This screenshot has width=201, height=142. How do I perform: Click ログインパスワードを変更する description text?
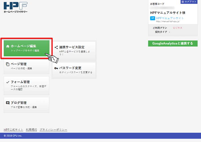pyautogui.click(x=76, y=72)
